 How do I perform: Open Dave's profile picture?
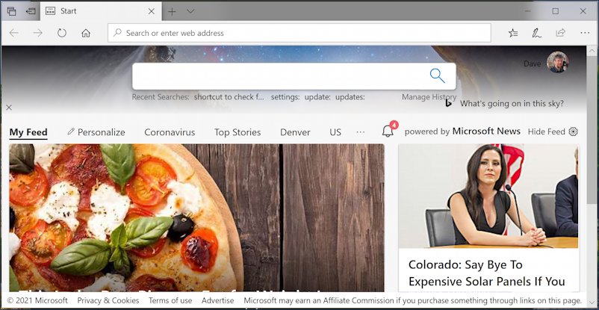click(x=558, y=62)
